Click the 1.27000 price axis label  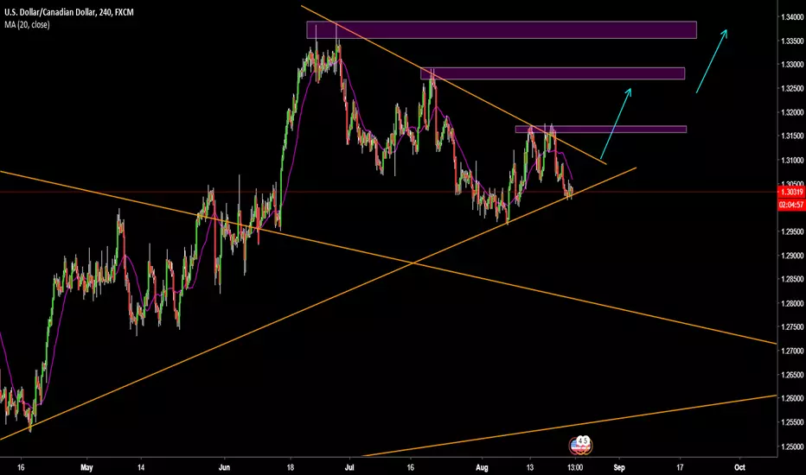(x=791, y=351)
